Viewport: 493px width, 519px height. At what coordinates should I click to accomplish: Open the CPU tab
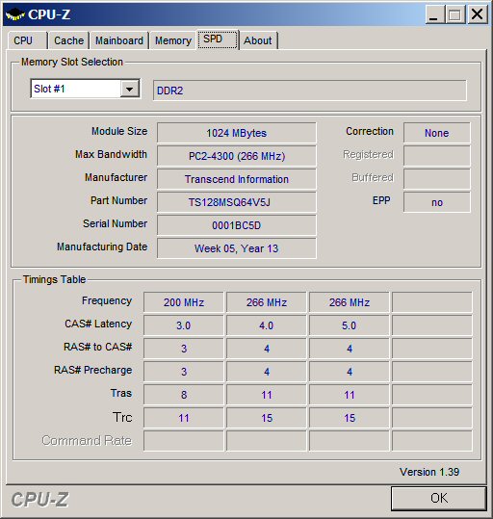click(28, 40)
